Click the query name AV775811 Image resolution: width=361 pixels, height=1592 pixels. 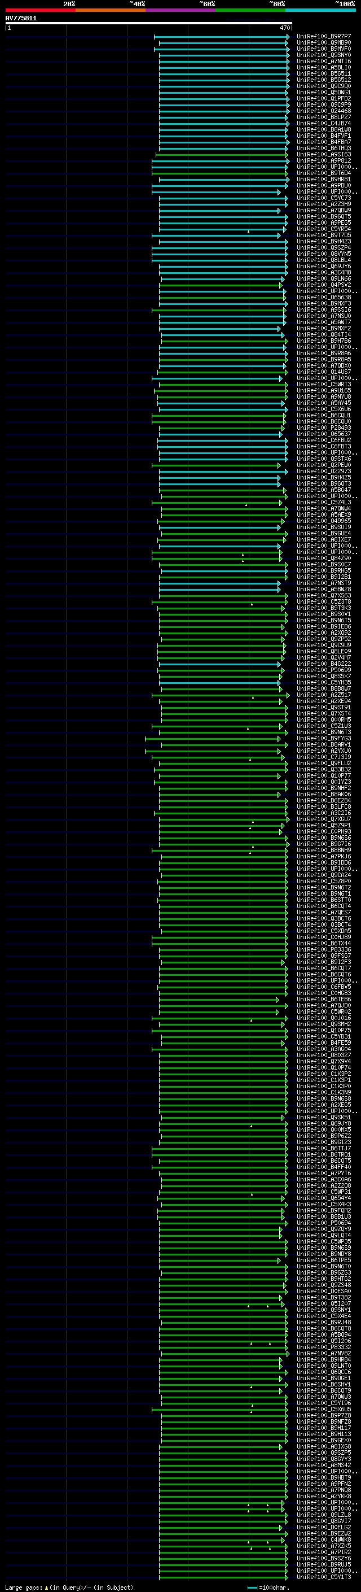21,19
